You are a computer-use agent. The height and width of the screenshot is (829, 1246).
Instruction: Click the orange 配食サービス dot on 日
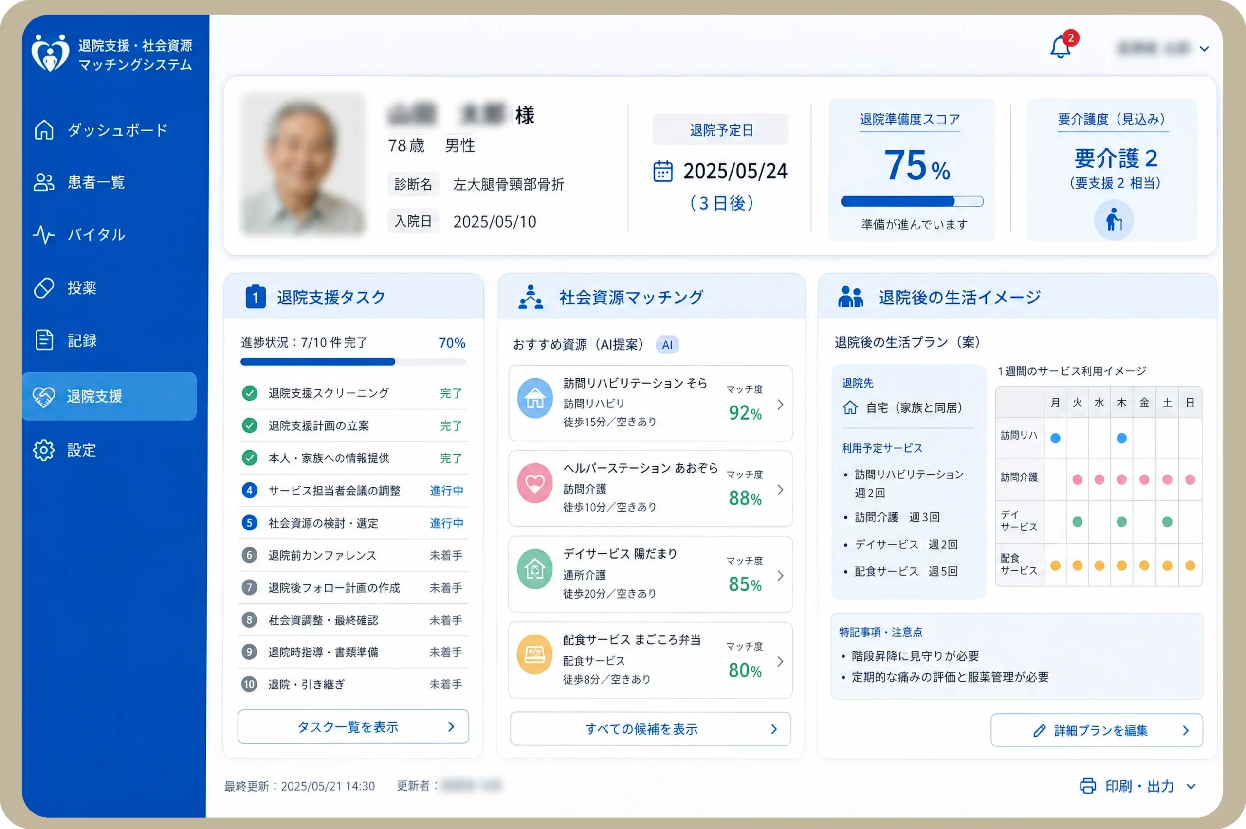(1191, 565)
